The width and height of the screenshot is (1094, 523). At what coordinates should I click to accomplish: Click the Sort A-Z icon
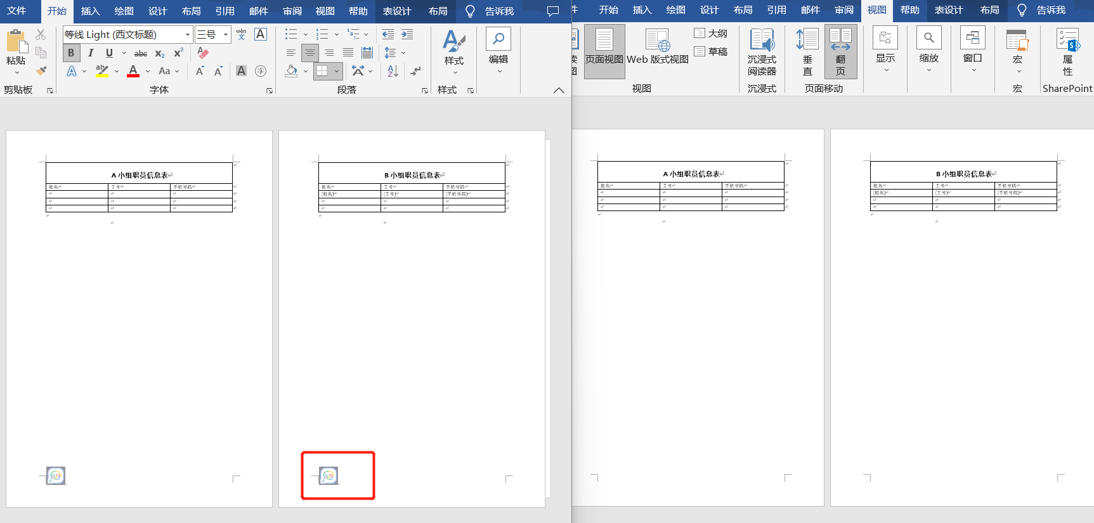[393, 71]
